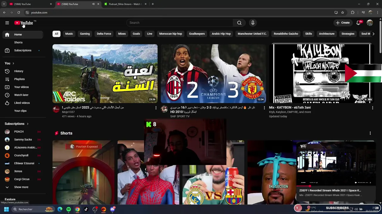Open the notifications bell

click(359, 23)
